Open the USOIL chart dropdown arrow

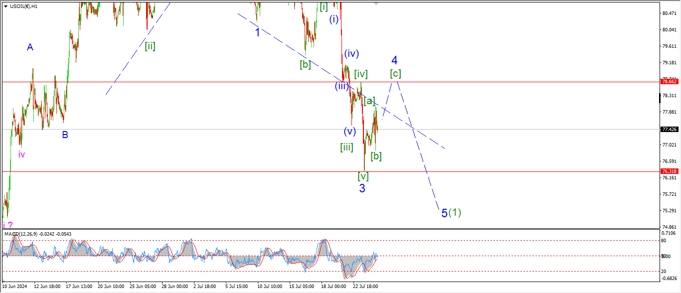pyautogui.click(x=5, y=6)
